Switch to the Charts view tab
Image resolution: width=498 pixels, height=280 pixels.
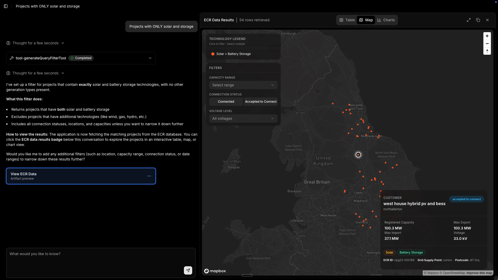click(x=386, y=20)
